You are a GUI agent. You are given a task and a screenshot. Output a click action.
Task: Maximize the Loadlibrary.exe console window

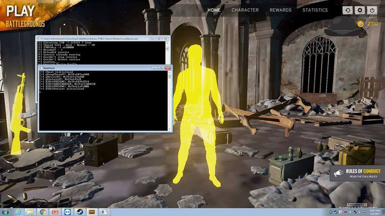158,38
